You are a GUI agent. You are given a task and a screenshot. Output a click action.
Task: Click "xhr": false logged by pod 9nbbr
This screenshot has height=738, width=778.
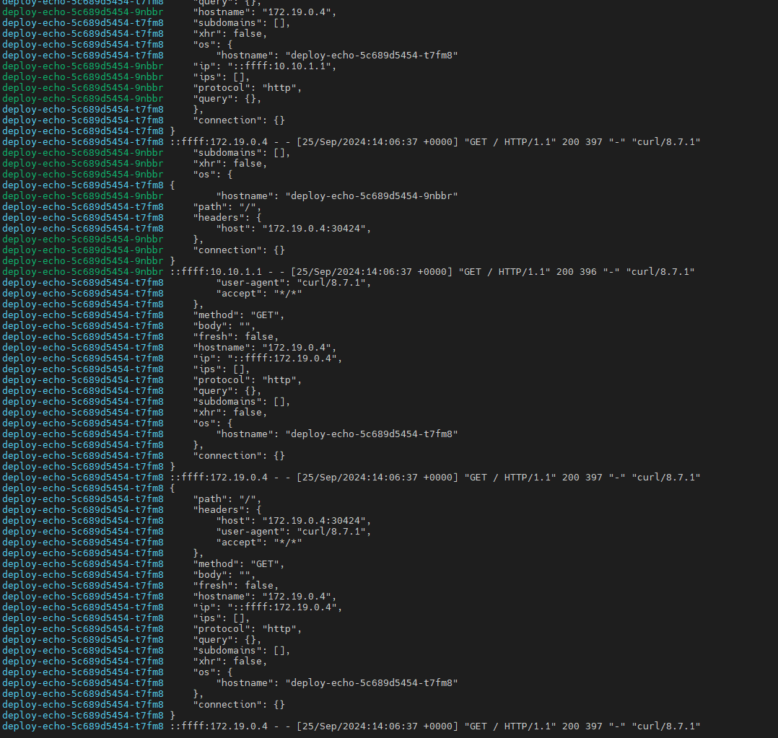[x=230, y=164]
